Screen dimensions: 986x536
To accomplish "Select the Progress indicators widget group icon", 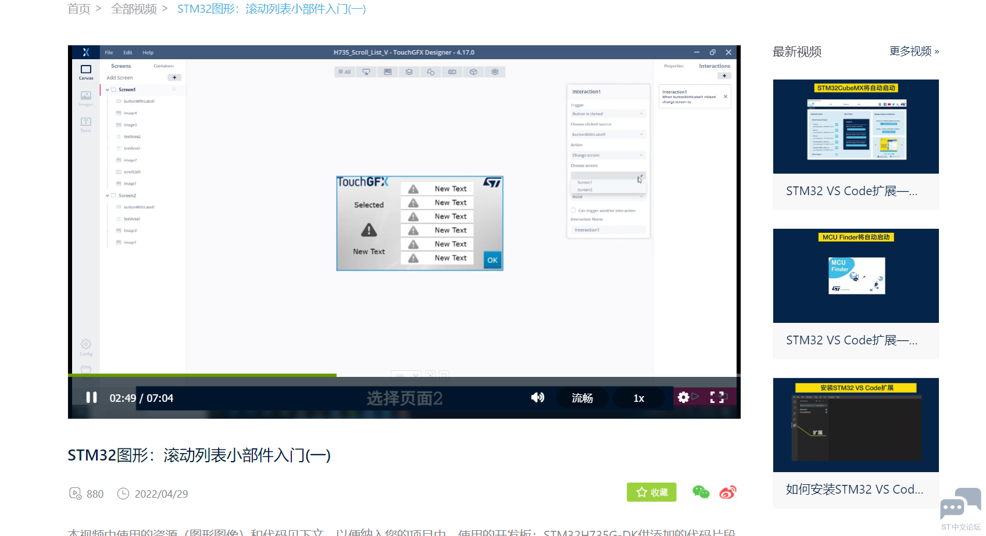I will tap(452, 72).
